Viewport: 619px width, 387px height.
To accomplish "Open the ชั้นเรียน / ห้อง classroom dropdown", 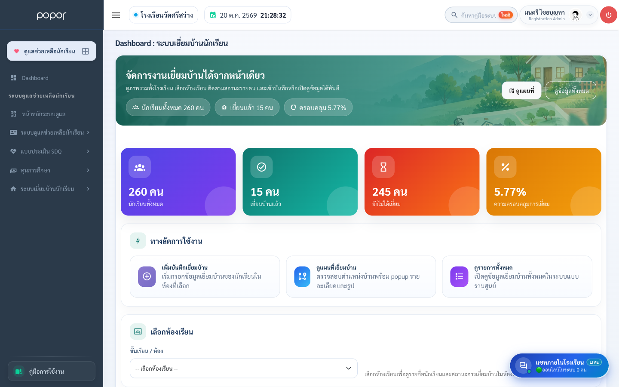I will click(244, 369).
